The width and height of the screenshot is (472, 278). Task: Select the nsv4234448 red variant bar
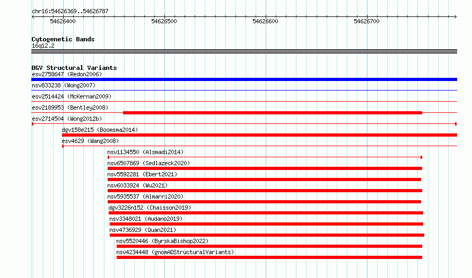point(269,257)
